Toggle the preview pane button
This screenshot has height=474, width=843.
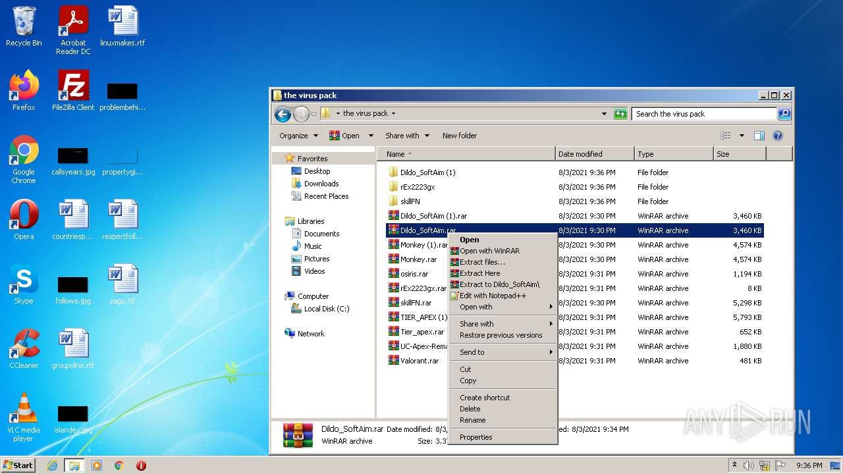coord(759,136)
